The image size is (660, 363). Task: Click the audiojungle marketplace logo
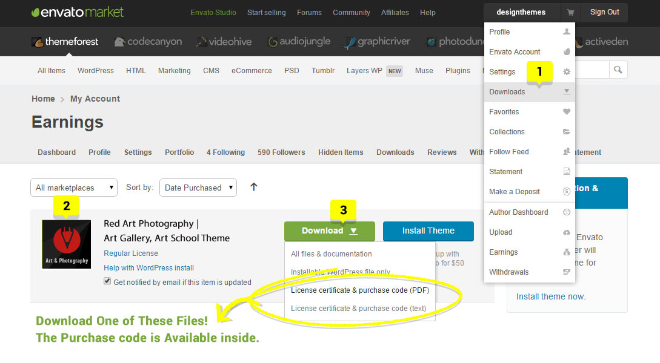(300, 41)
